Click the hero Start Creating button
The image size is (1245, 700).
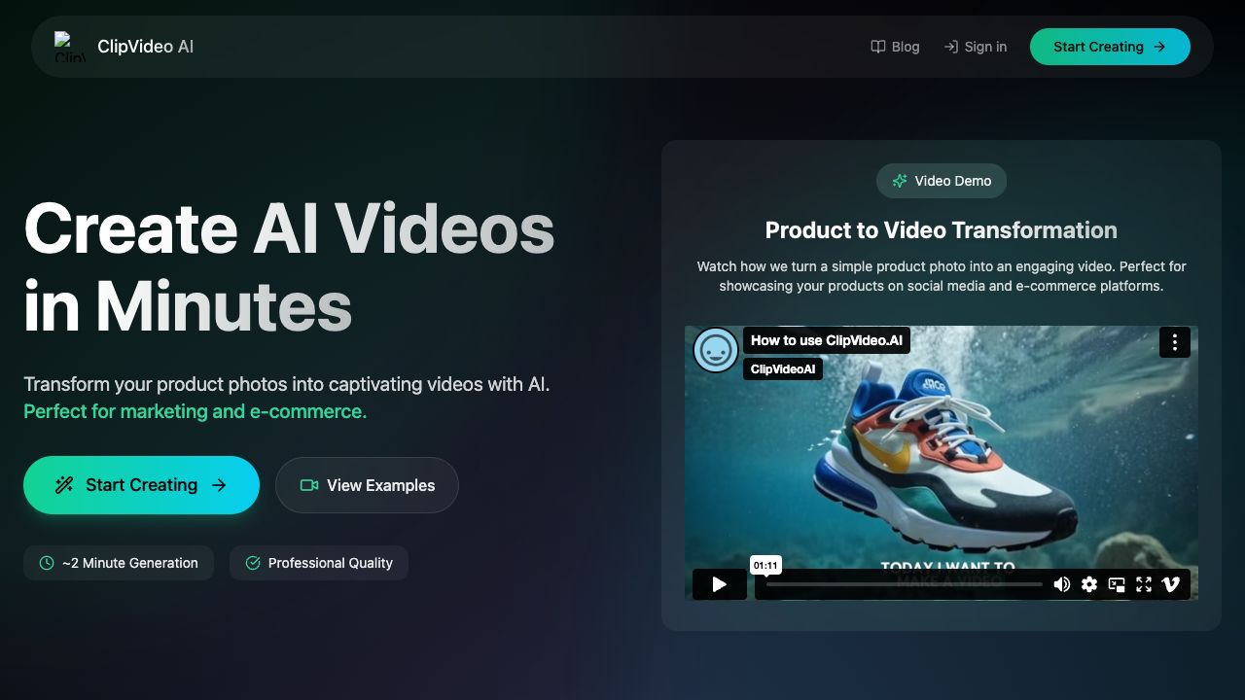(141, 485)
